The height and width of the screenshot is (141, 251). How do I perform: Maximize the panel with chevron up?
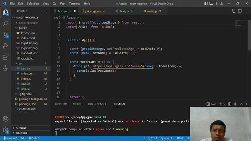[x=242, y=104]
